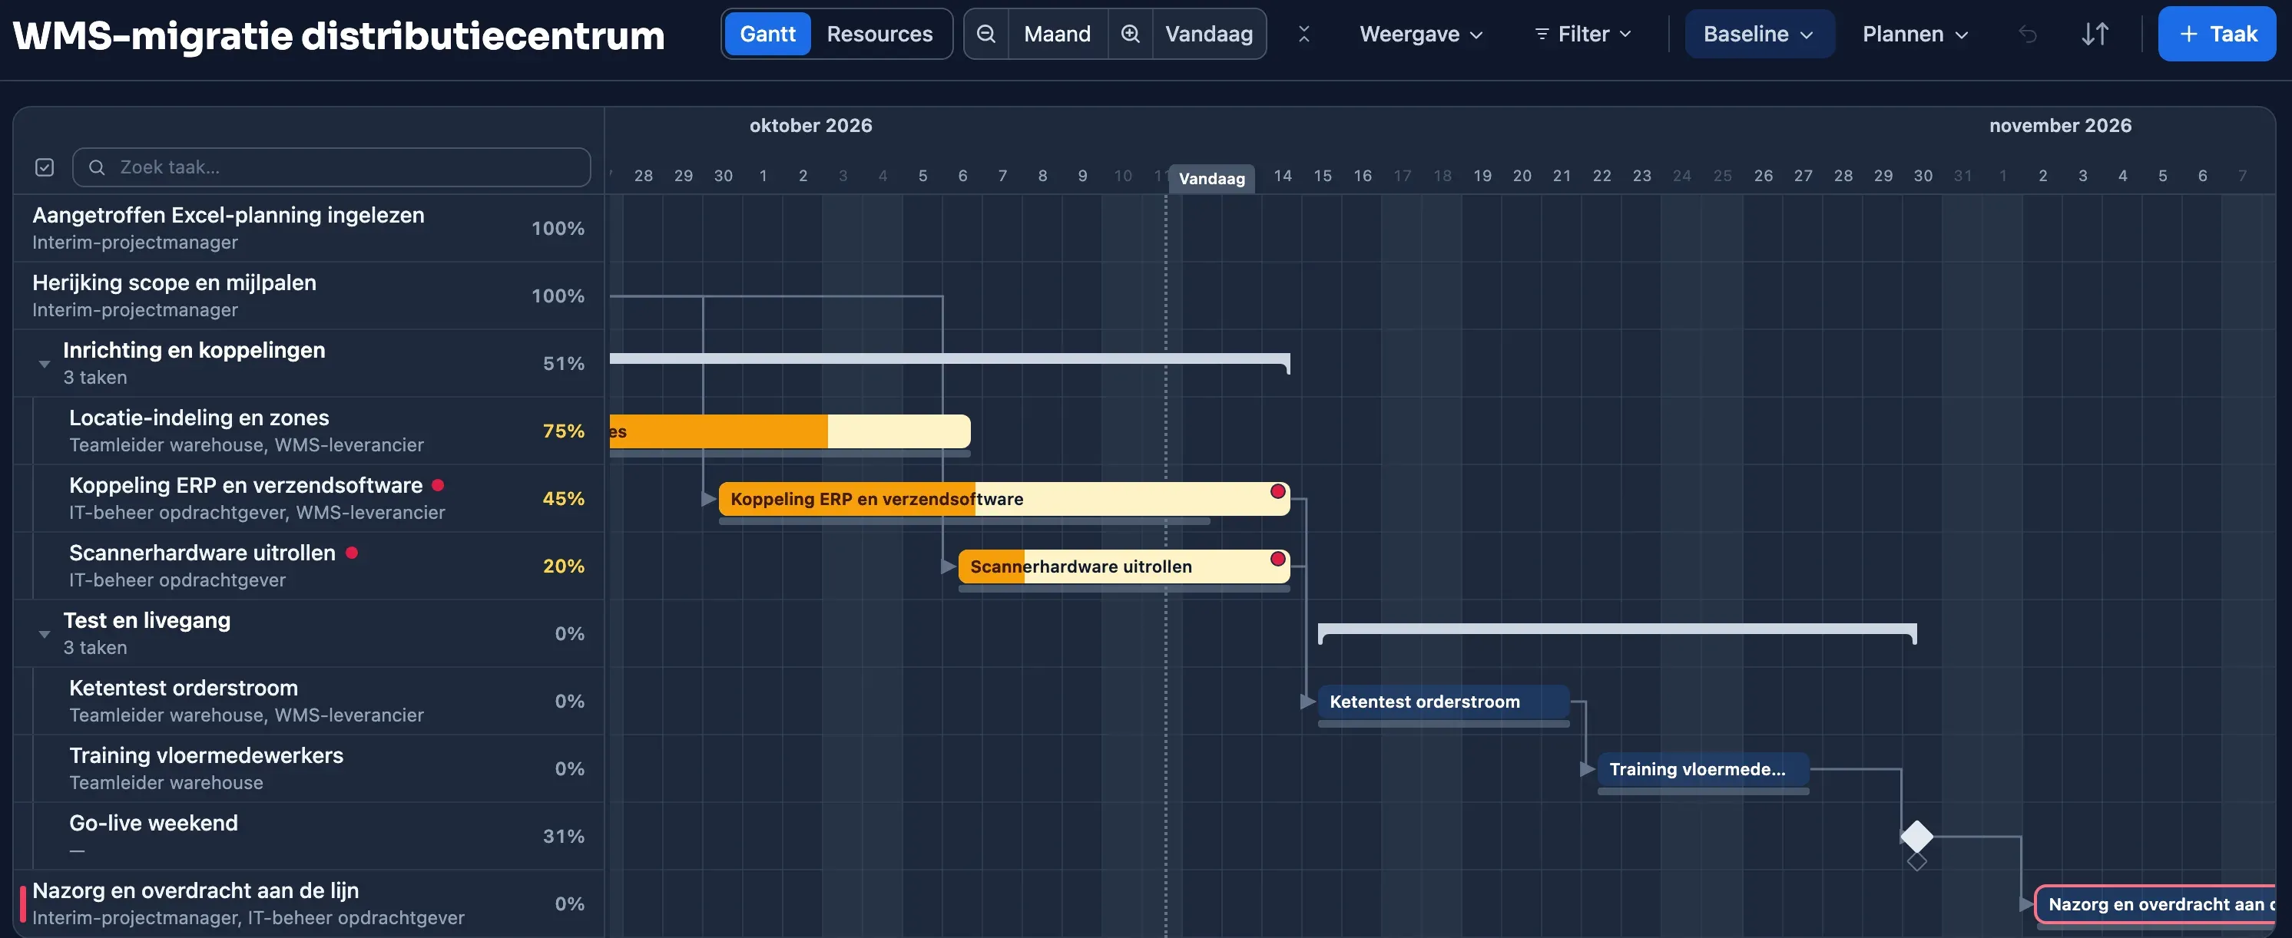Toggle the select-all tasks checkbox

click(45, 167)
